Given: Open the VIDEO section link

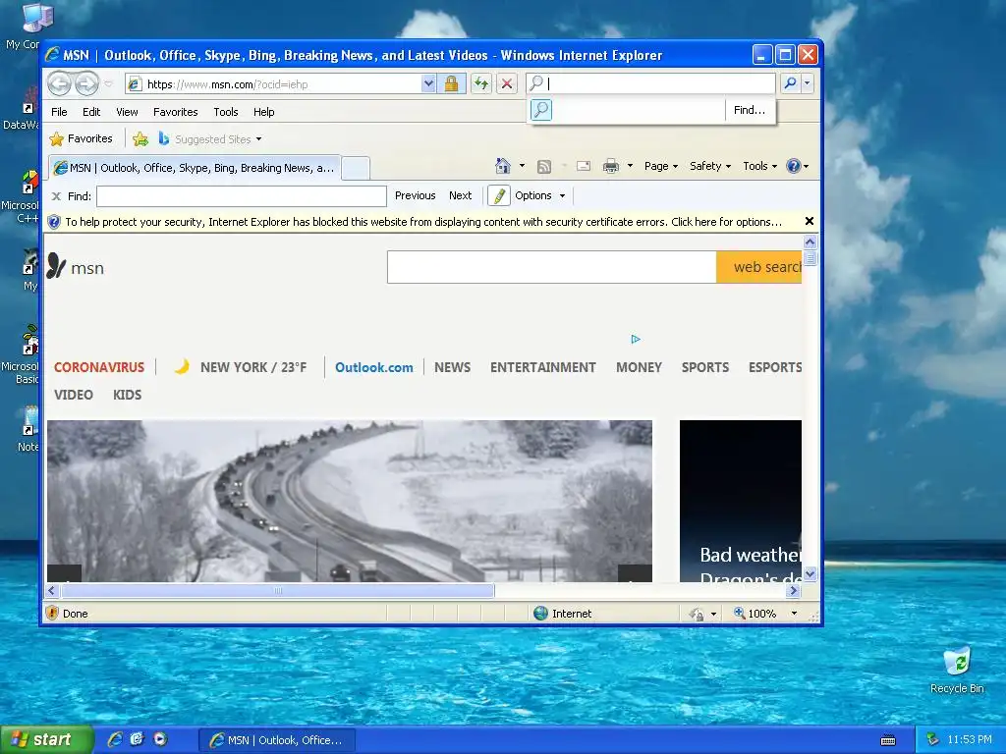Looking at the screenshot, I should pyautogui.click(x=73, y=395).
